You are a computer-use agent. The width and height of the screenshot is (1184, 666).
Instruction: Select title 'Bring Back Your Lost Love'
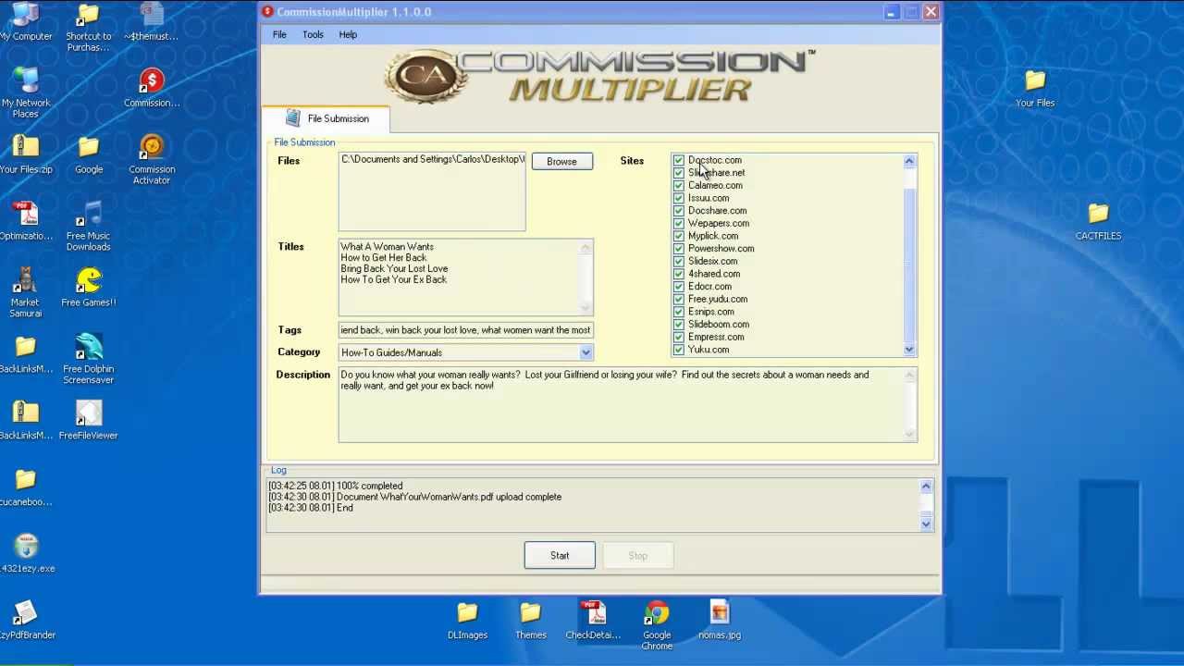pos(394,268)
